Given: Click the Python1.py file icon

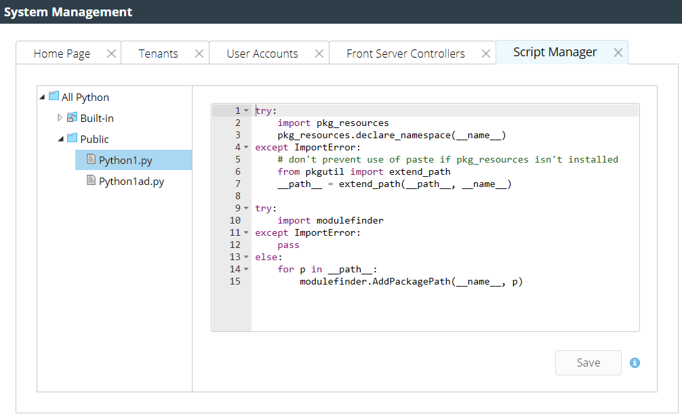Looking at the screenshot, I should click(91, 160).
